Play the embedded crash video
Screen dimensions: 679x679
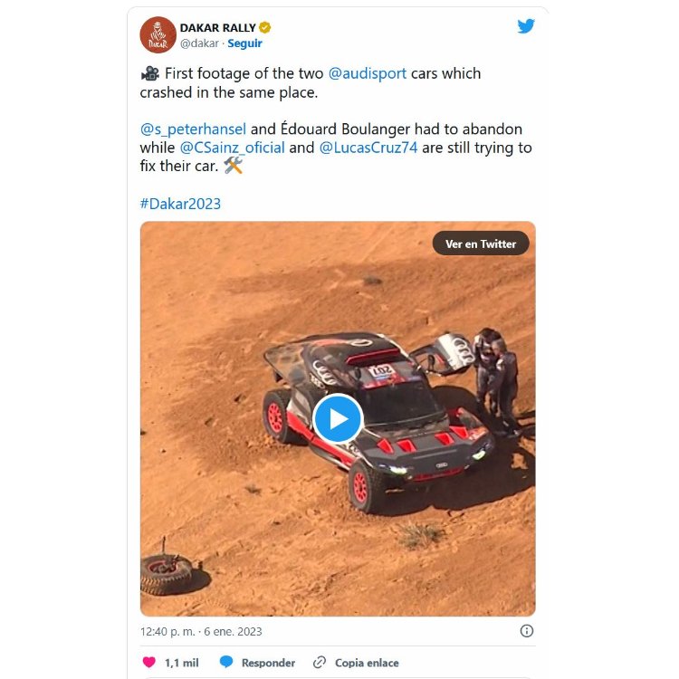(338, 419)
